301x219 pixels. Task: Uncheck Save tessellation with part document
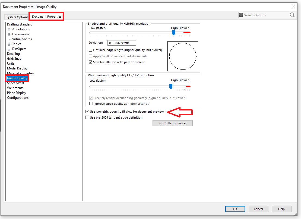[x=91, y=62]
